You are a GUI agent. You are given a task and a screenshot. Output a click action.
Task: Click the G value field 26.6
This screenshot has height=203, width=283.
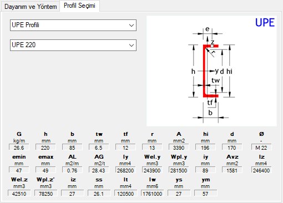(19, 148)
